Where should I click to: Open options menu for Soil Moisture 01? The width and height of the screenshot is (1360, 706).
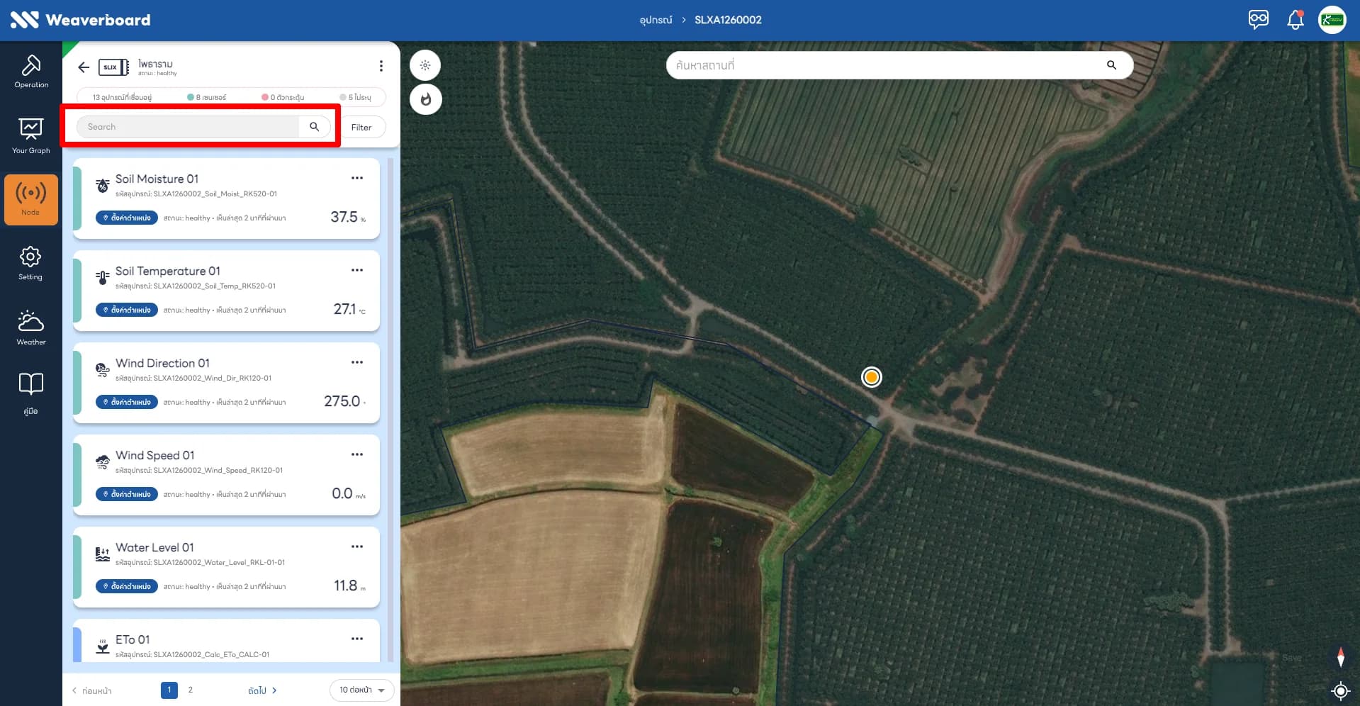pyautogui.click(x=357, y=178)
